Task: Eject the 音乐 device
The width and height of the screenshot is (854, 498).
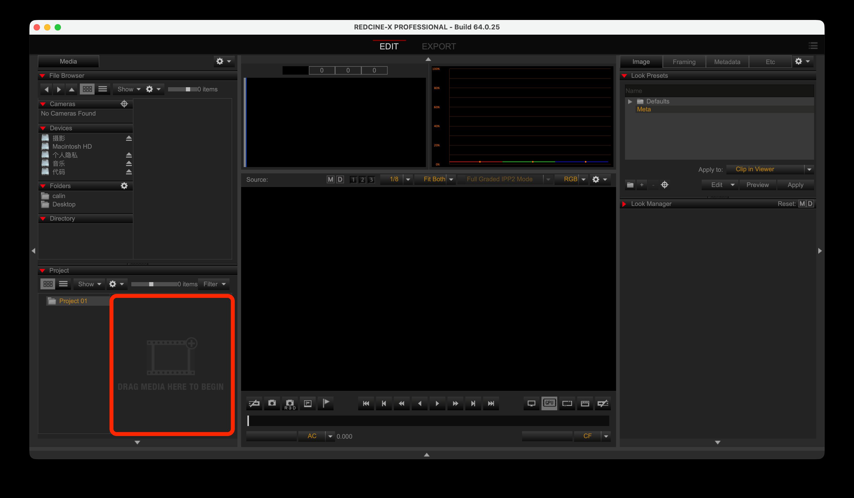Action: coord(129,163)
